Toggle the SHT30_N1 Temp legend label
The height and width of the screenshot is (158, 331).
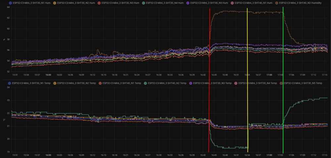(x=31, y=83)
